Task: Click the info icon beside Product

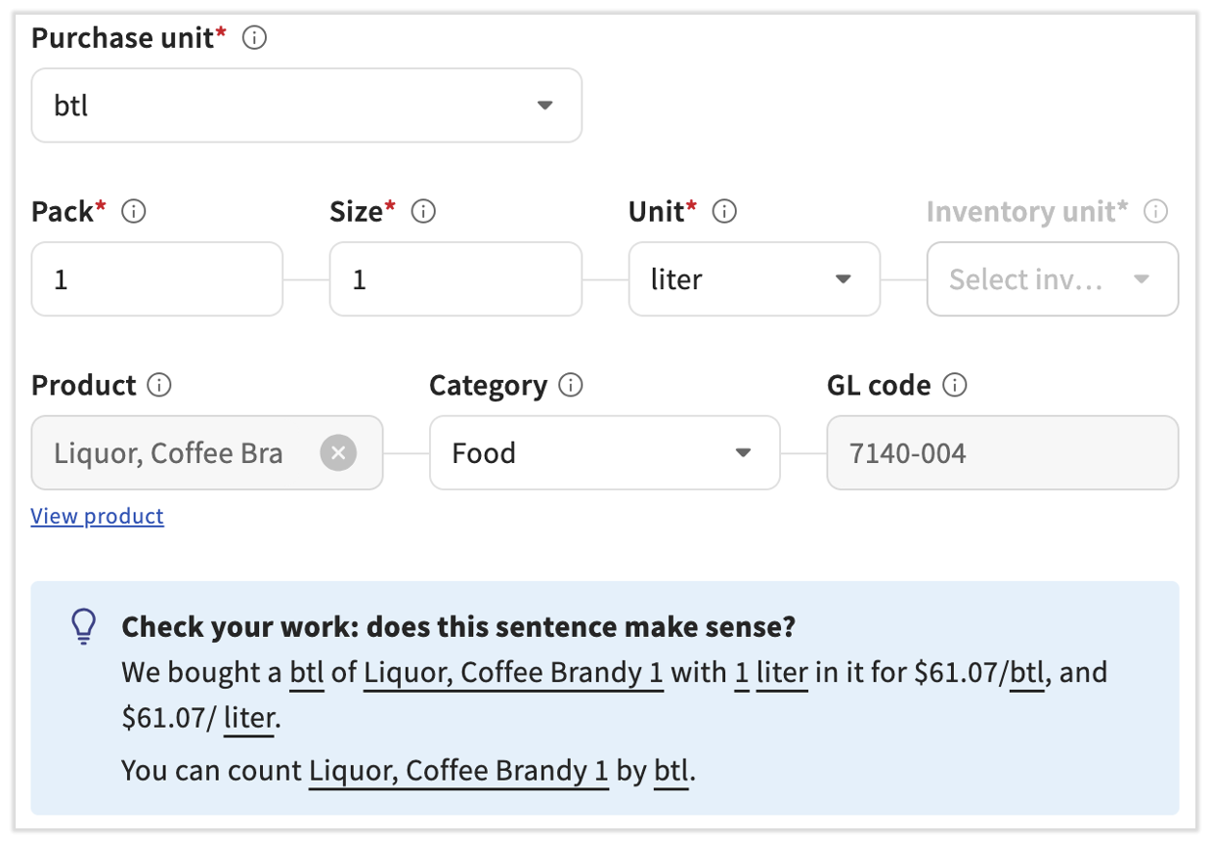Action: (x=159, y=385)
